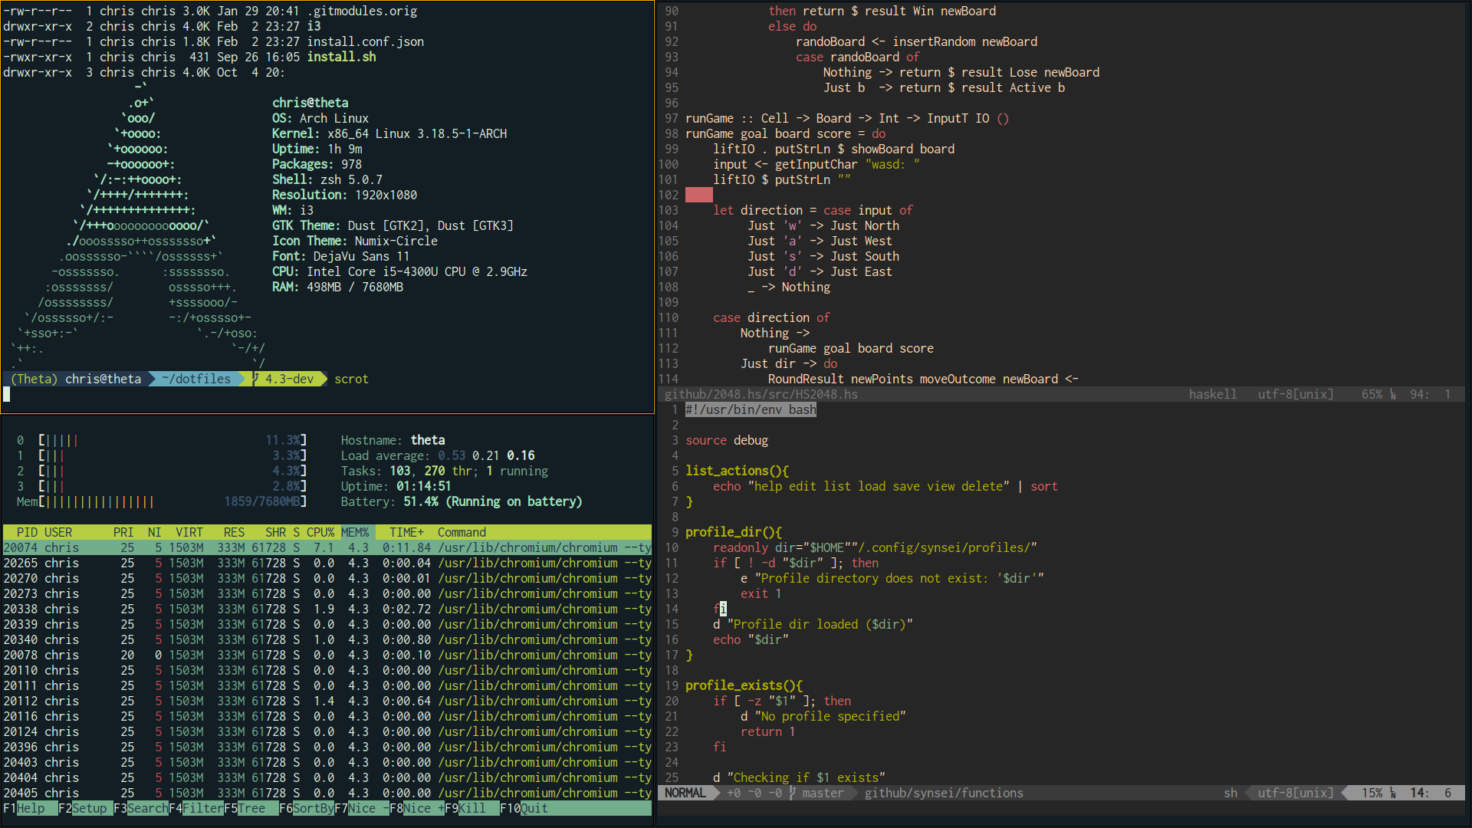Select htop process row with PID 20396
Screen dimensions: 1472x828
327,747
